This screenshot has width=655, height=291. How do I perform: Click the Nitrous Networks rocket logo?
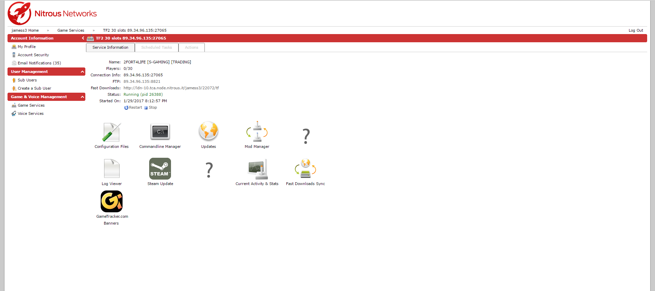pyautogui.click(x=19, y=13)
